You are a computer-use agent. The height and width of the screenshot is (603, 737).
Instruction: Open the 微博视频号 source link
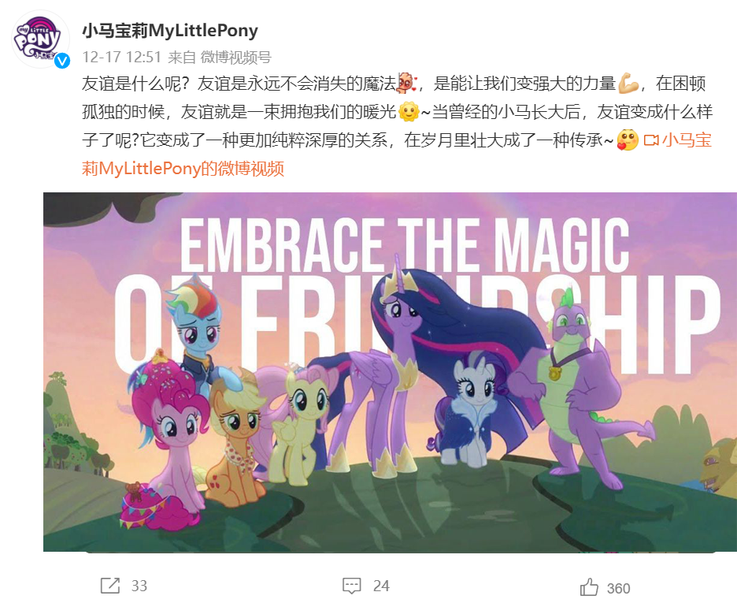236,58
